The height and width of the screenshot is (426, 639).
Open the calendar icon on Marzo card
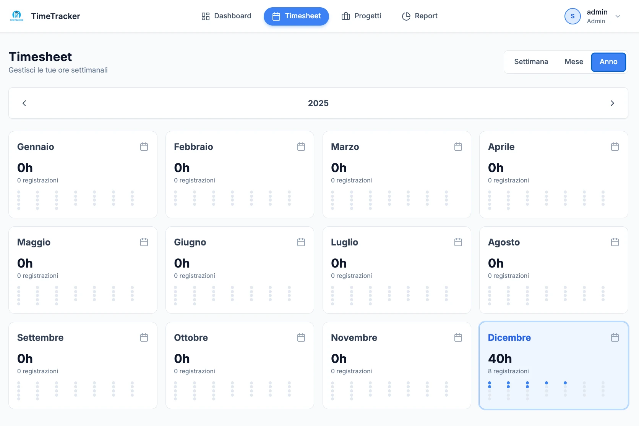(x=458, y=147)
